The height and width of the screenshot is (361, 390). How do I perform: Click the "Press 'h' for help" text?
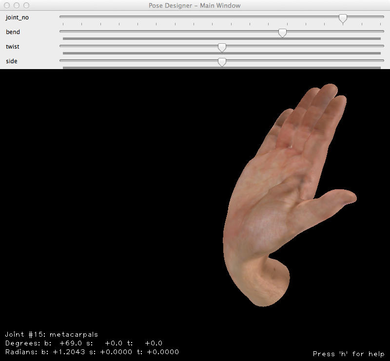349,354
